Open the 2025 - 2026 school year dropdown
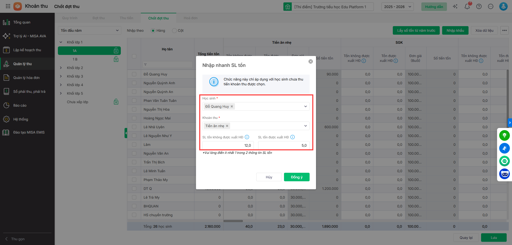Screen dimensions: 512x245 click(397, 7)
